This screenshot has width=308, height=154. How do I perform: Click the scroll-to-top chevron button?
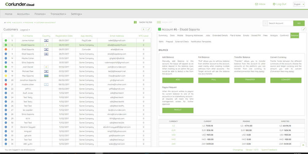[x=303, y=145]
